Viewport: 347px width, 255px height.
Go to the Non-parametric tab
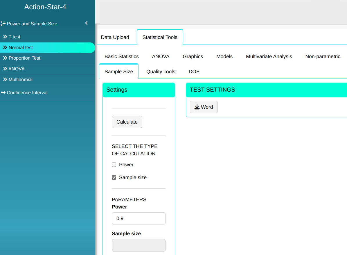[x=323, y=56]
